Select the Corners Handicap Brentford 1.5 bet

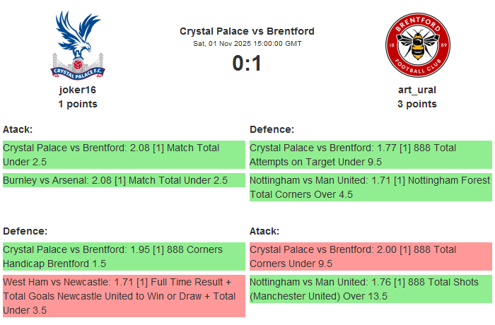(x=123, y=256)
